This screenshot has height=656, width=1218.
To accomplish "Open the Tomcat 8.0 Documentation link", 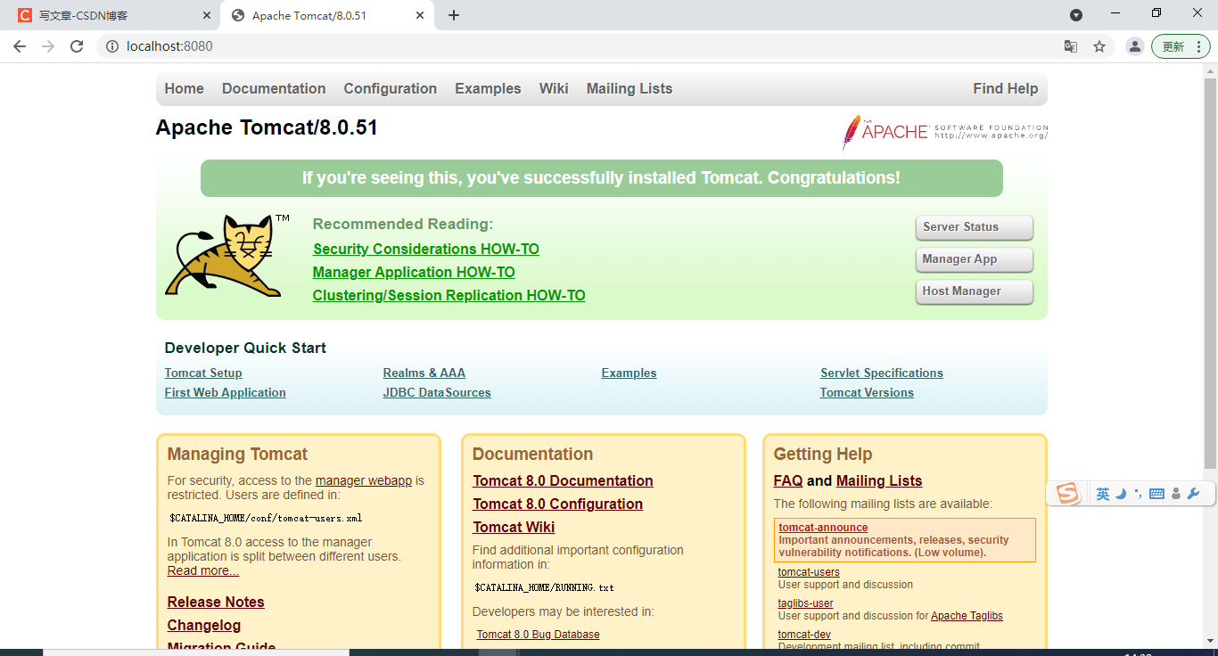I will pyautogui.click(x=563, y=481).
